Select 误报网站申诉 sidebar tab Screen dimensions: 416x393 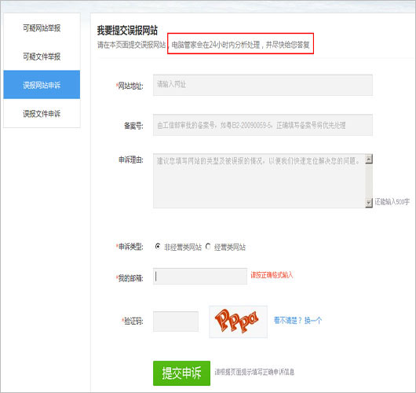point(42,85)
